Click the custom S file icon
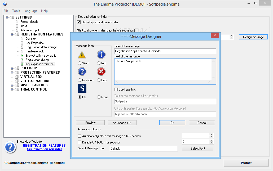The image size is (273, 171). point(82,88)
